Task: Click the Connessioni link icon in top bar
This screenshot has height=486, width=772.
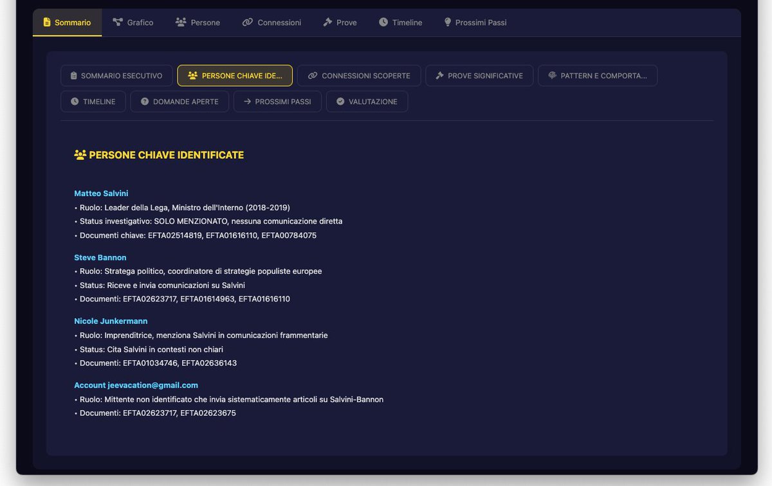Action: click(248, 22)
